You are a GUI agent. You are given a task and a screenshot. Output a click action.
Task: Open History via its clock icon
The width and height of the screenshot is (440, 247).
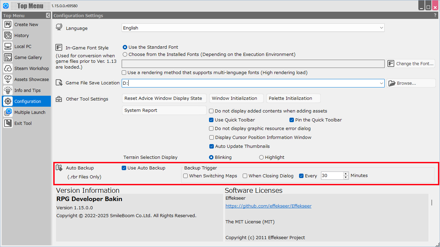coord(8,36)
